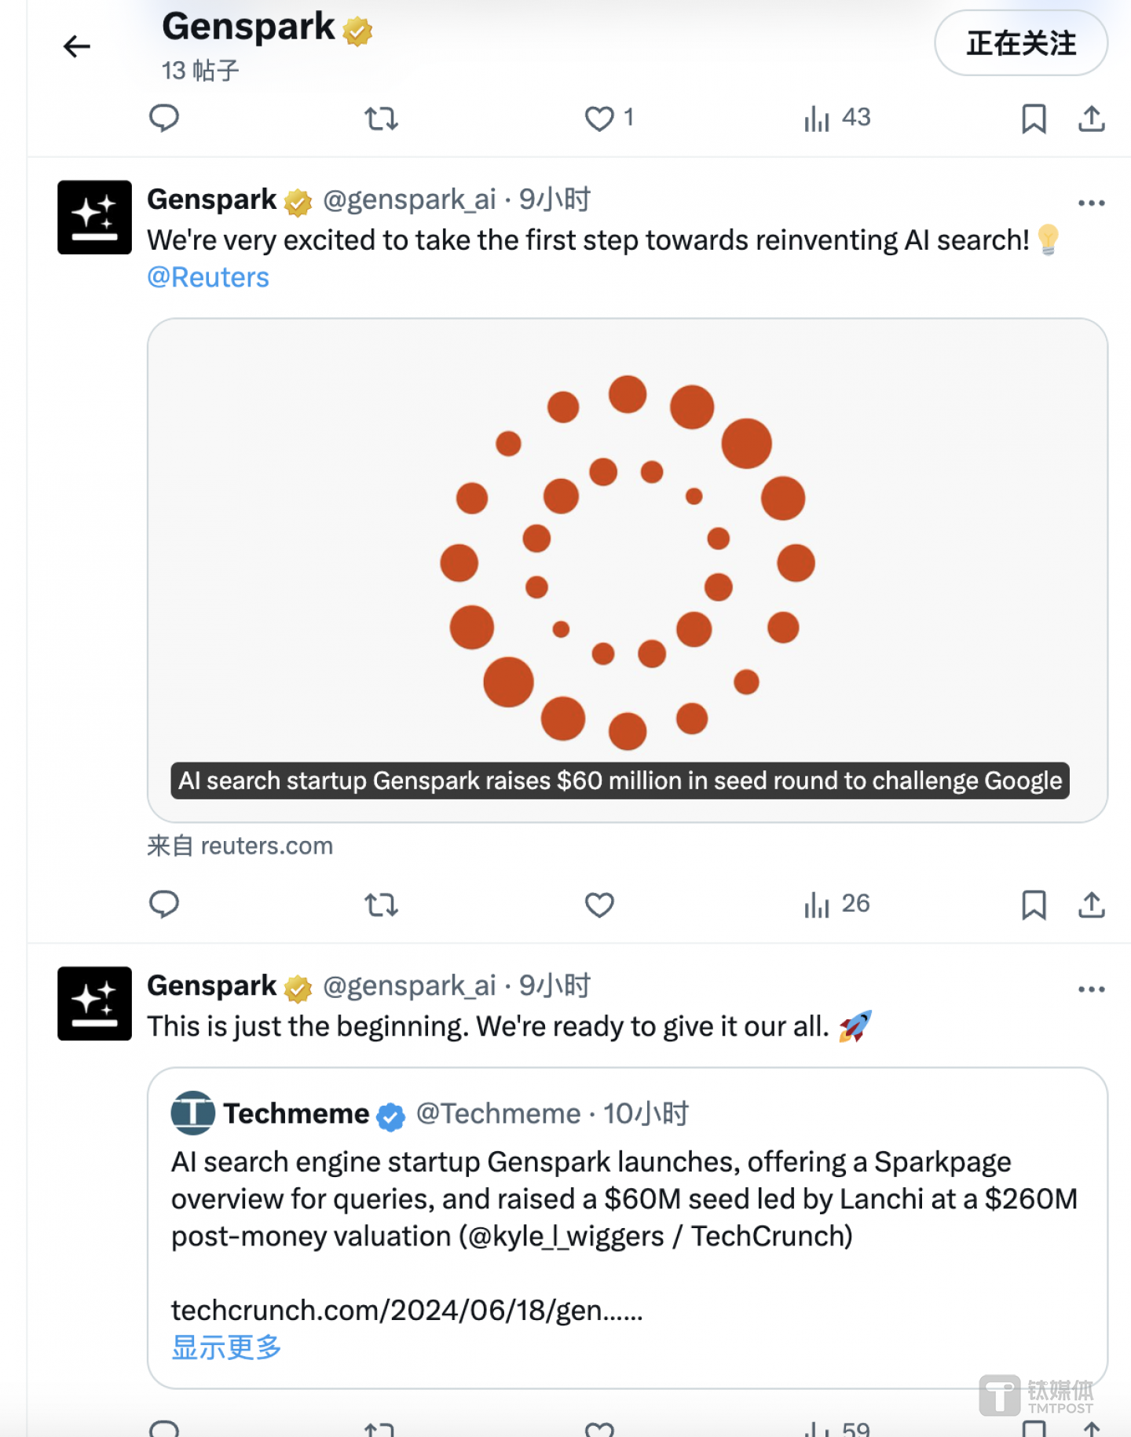Like the Reuters article post
This screenshot has width=1131, height=1437.
[x=599, y=905]
